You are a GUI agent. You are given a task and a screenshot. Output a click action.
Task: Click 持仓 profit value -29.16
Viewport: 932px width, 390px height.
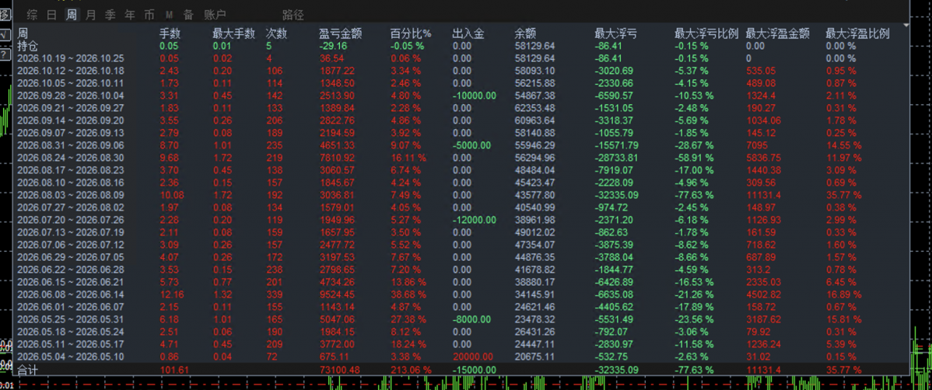click(333, 46)
